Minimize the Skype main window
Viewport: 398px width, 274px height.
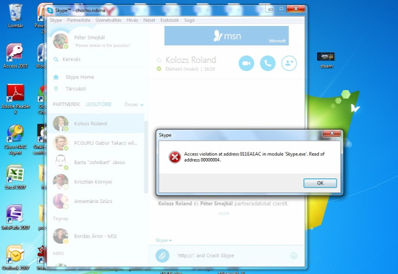(x=271, y=9)
